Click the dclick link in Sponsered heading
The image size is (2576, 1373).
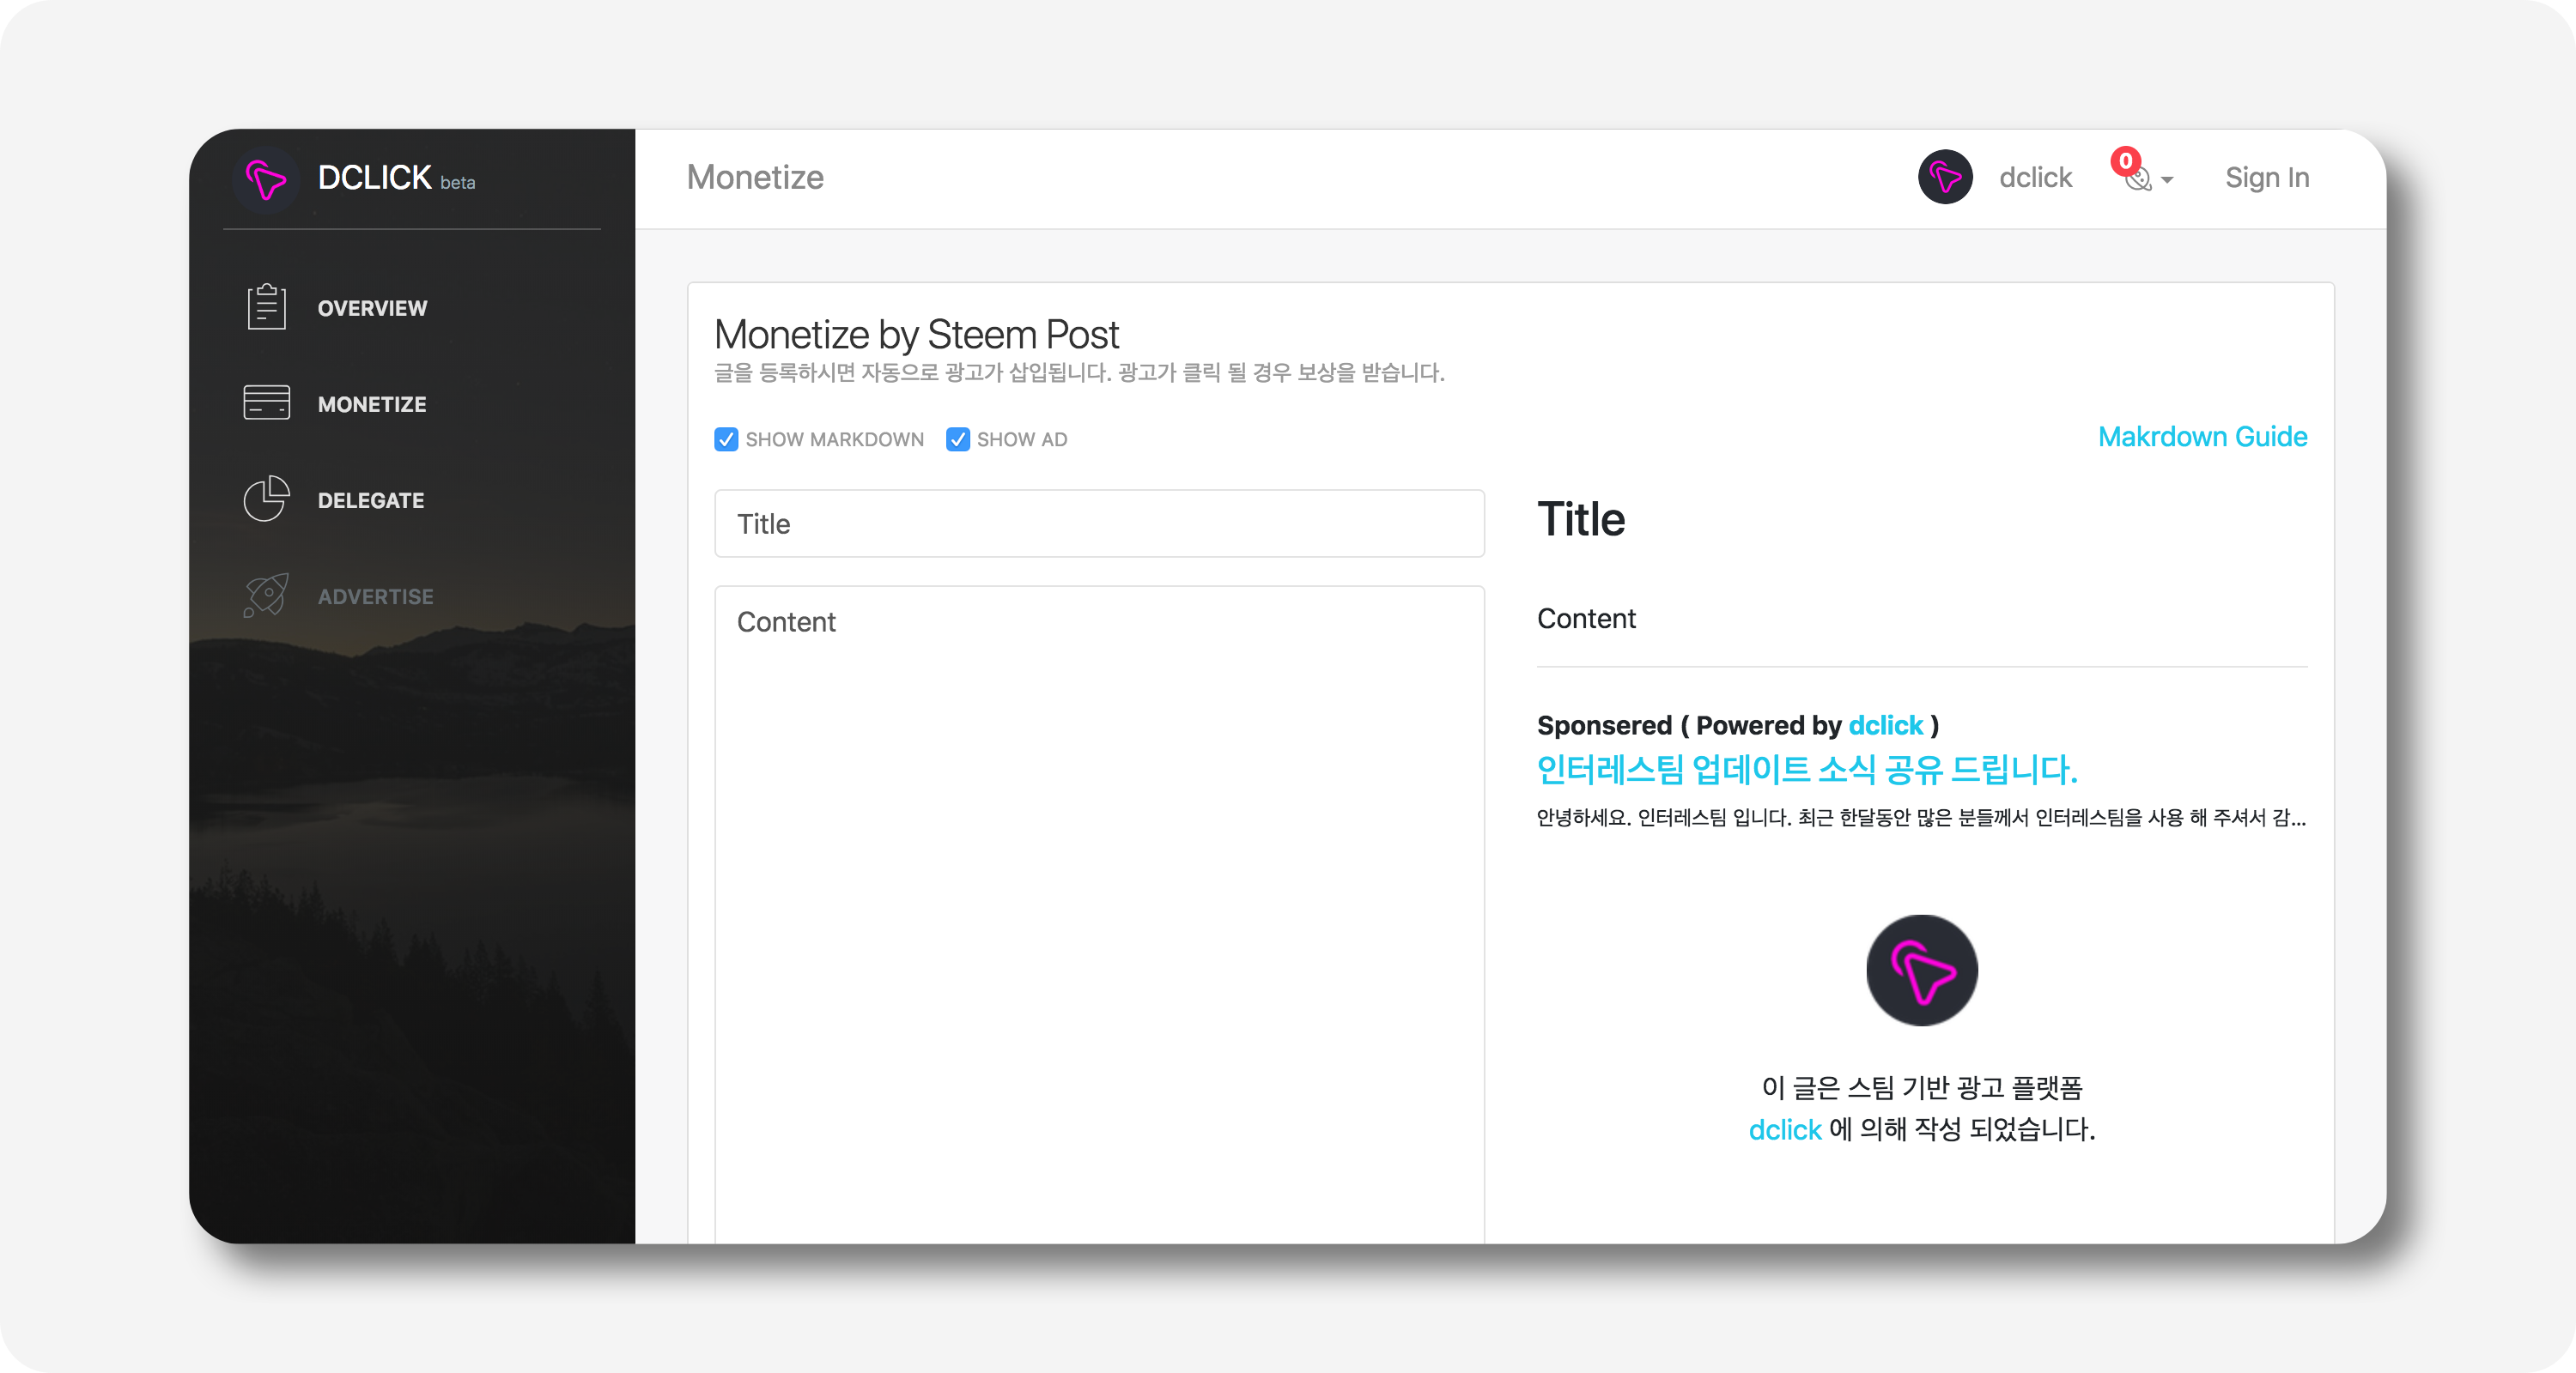(1885, 725)
